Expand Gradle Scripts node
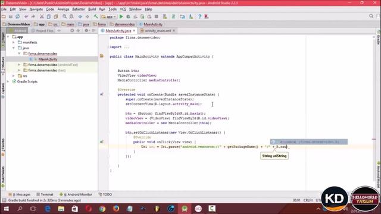Screen dimensions: 381x214 [x=8, y=81]
